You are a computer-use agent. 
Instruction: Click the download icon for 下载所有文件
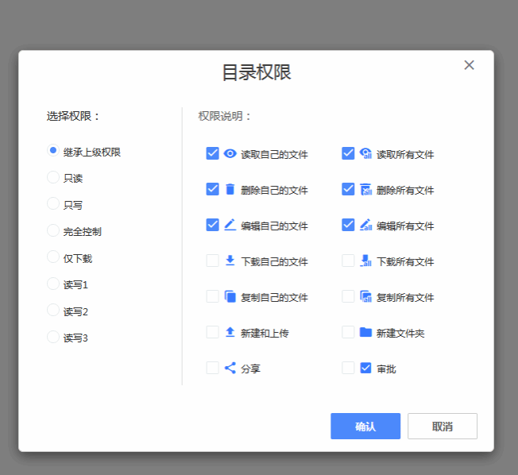(365, 261)
